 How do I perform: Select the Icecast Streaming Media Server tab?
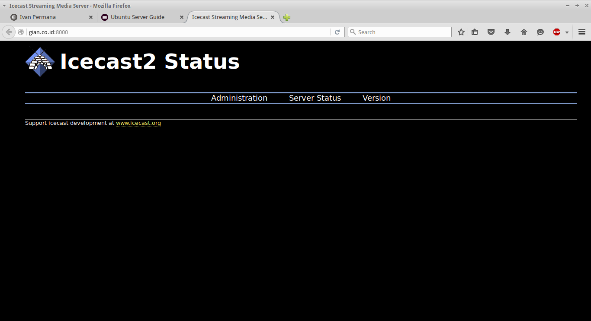pyautogui.click(x=234, y=17)
